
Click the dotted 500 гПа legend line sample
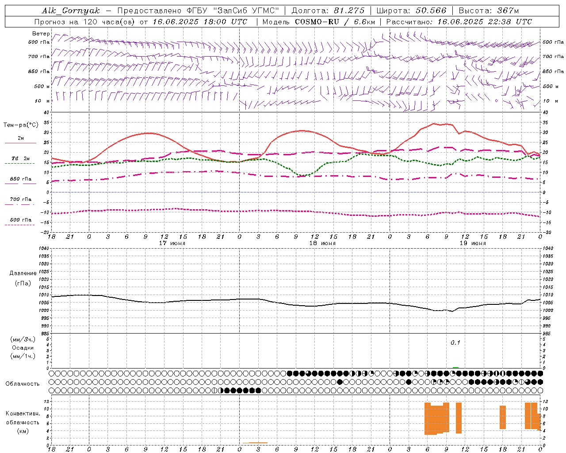pos(19,225)
